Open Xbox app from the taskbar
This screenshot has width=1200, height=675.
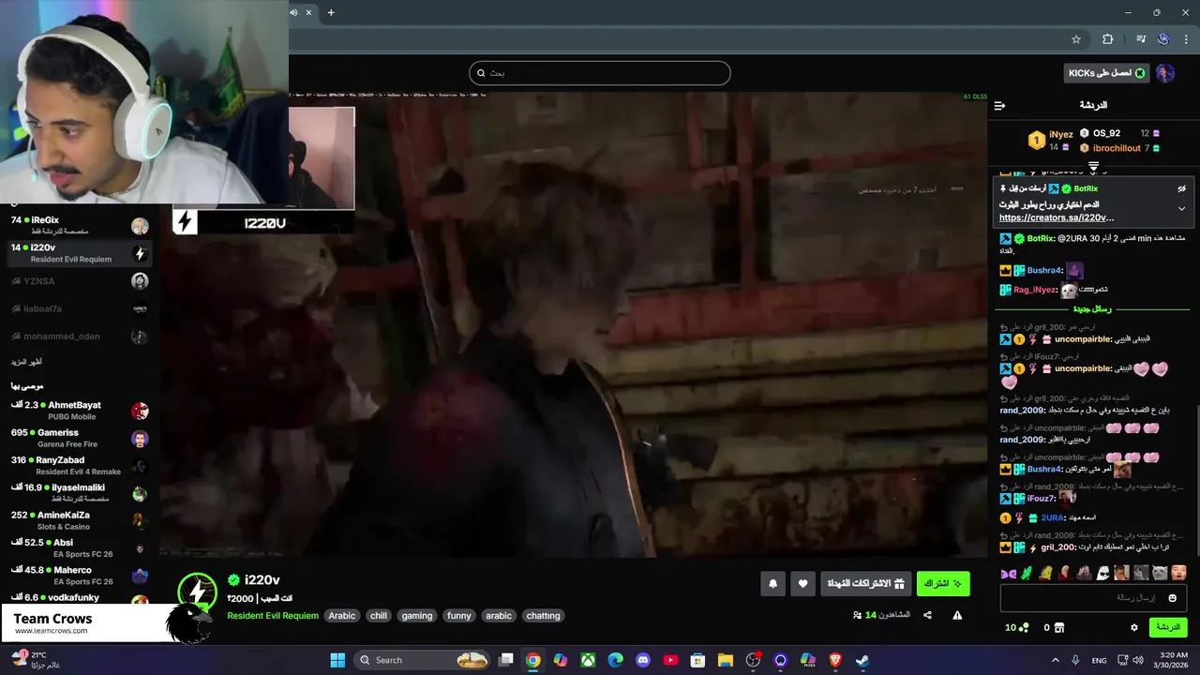tap(588, 660)
